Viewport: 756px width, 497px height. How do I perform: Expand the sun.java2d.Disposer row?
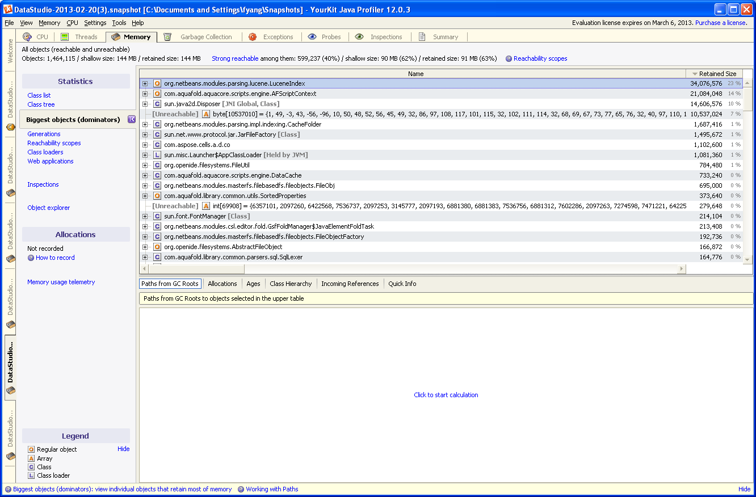(145, 104)
